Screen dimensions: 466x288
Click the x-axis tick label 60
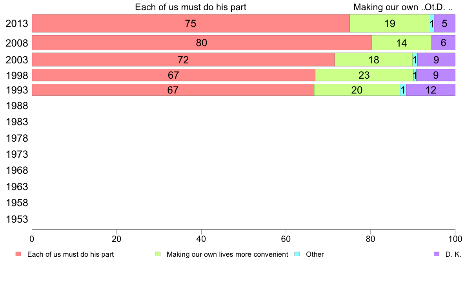coord(286,239)
